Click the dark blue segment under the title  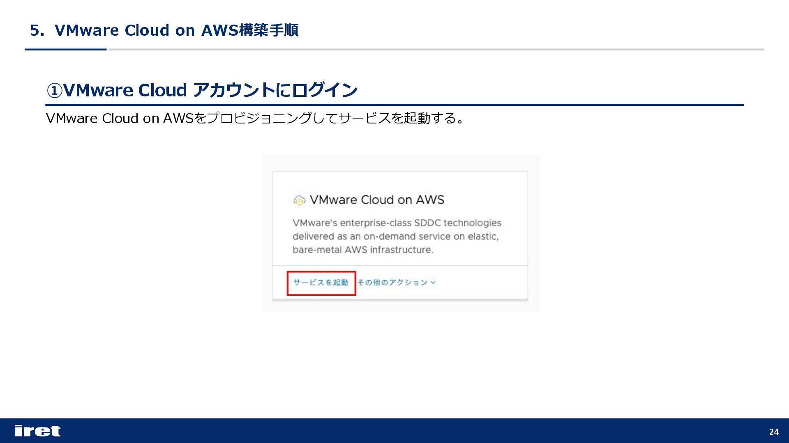[x=66, y=49]
